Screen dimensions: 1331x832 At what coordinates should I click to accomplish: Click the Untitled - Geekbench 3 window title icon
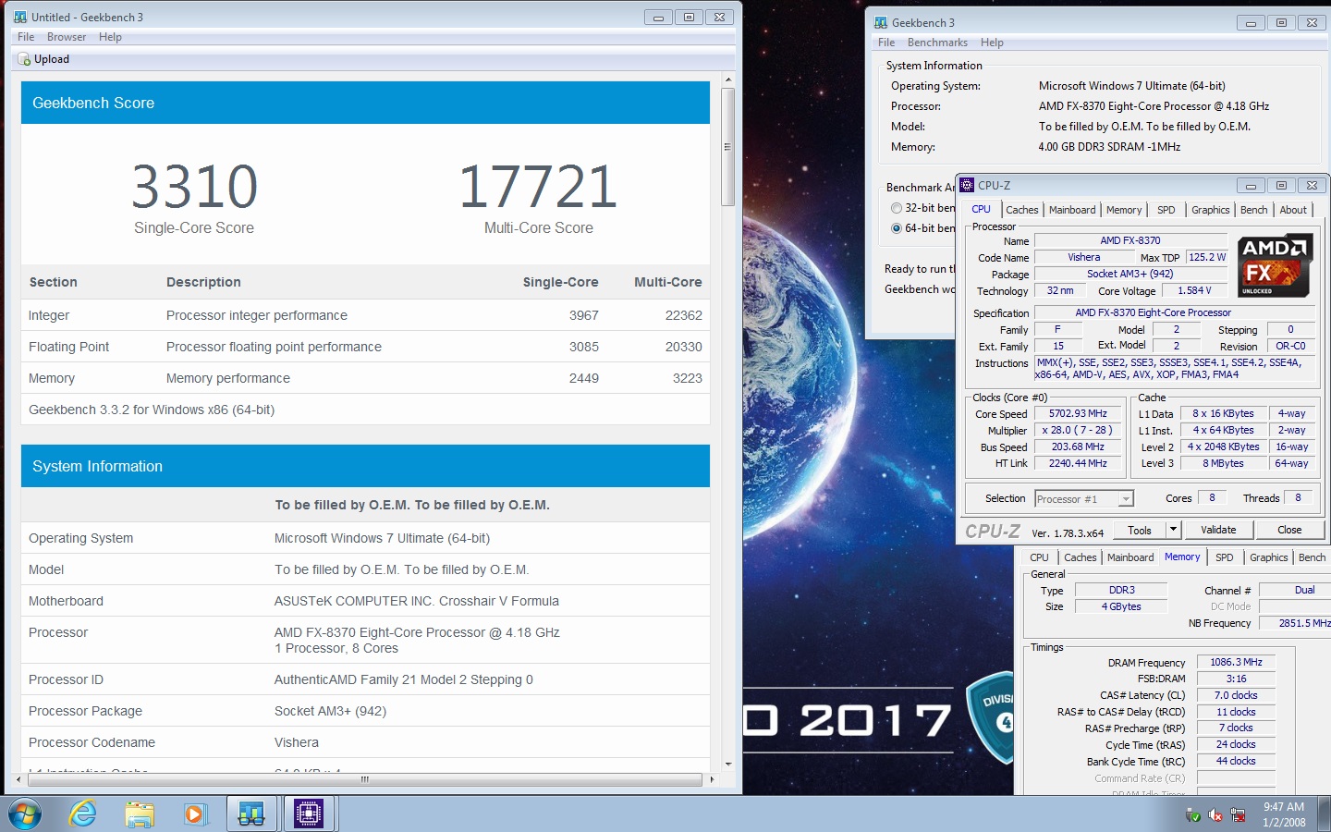(20, 17)
